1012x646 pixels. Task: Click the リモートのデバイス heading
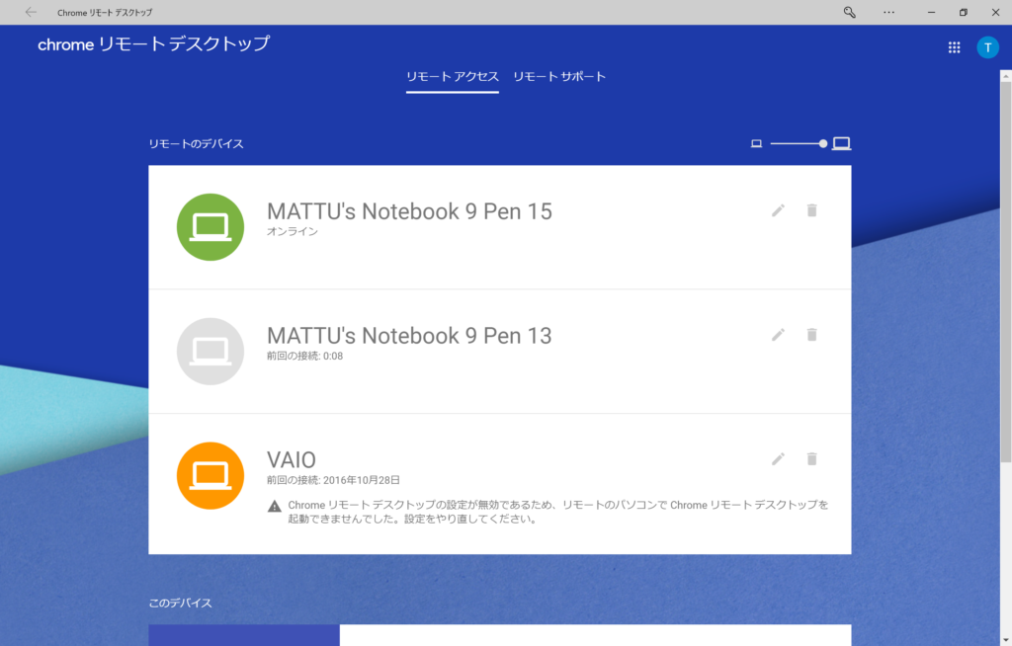point(197,144)
